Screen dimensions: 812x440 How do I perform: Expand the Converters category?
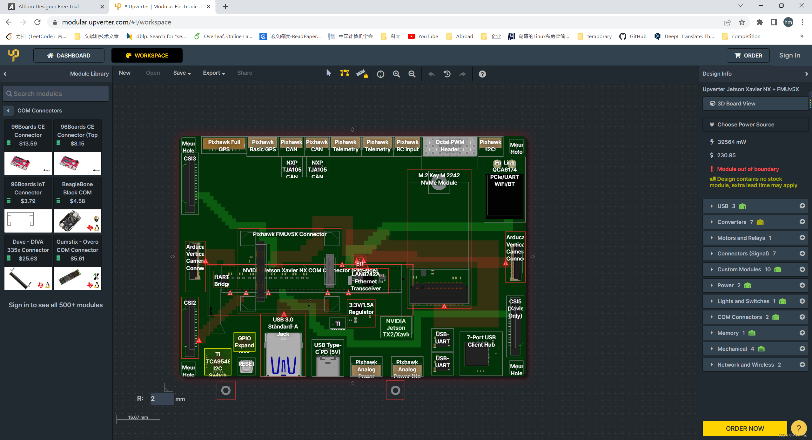(711, 222)
